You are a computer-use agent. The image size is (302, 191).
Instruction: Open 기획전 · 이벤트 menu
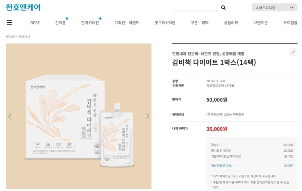pyautogui.click(x=127, y=23)
